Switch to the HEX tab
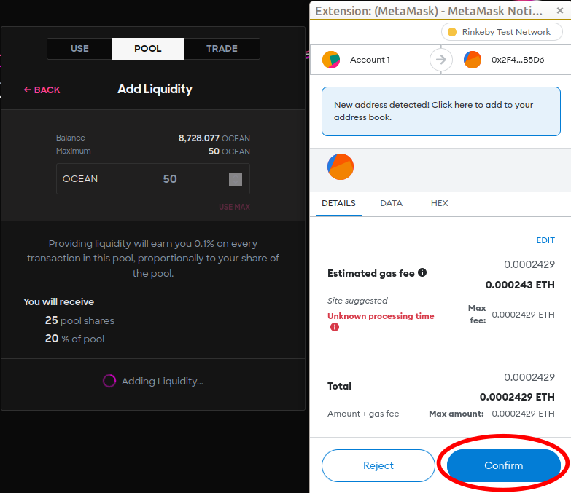This screenshot has width=571, height=493. [x=439, y=203]
